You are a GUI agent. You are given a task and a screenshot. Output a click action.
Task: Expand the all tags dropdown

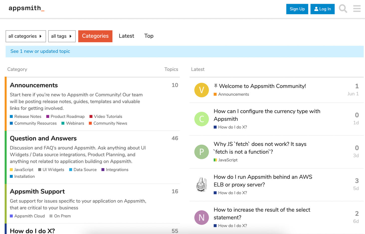coord(62,36)
